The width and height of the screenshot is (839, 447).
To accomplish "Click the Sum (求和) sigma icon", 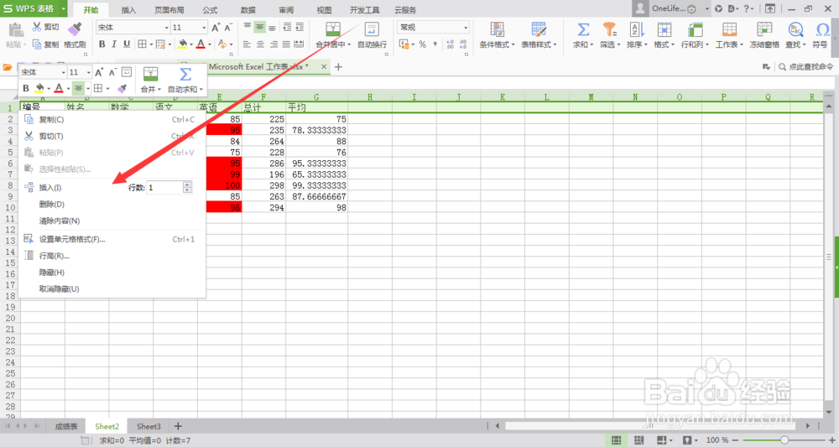I will coord(583,30).
